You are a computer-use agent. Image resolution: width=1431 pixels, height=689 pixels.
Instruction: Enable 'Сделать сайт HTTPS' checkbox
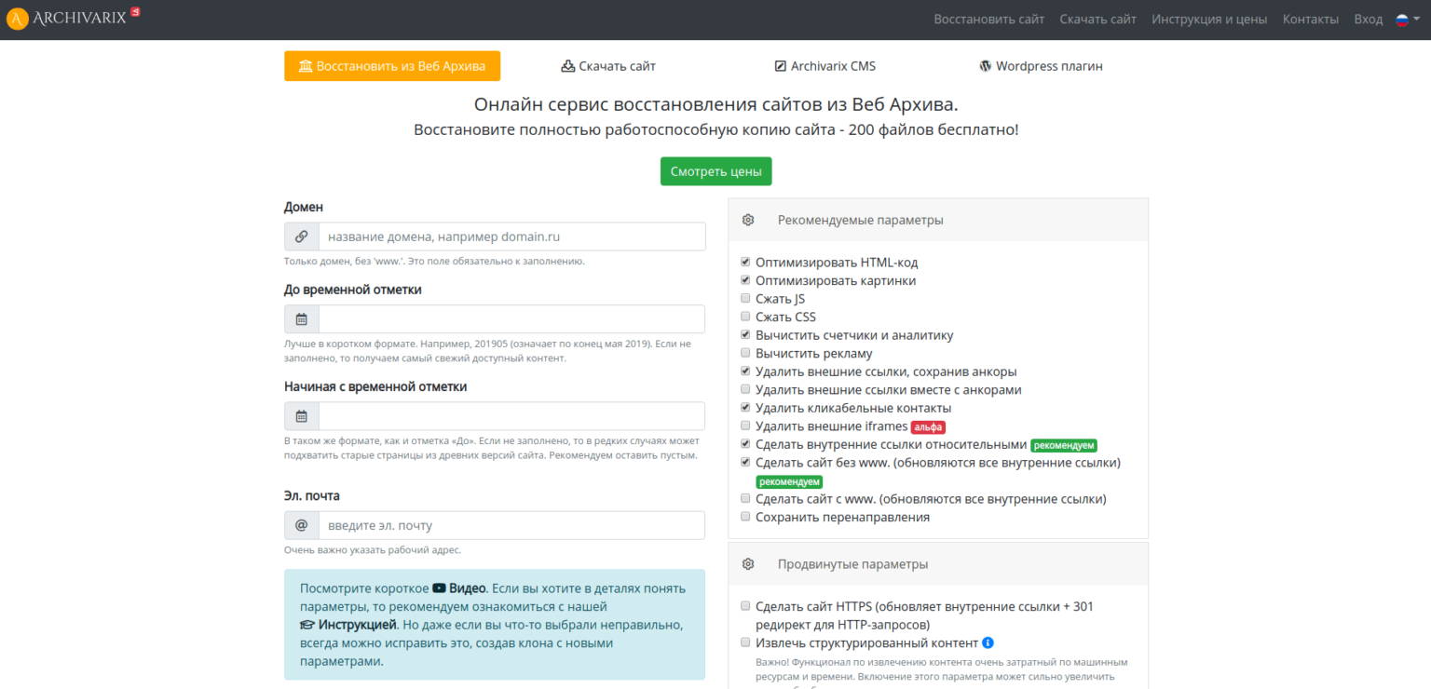coord(745,606)
